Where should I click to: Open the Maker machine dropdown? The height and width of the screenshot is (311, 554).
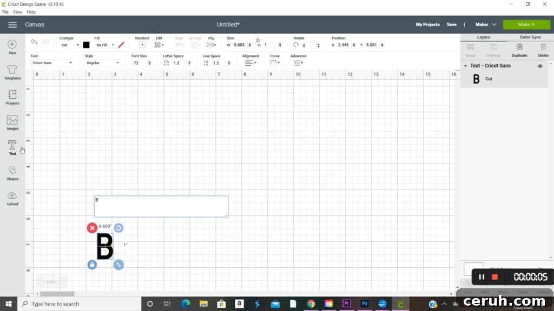pyautogui.click(x=486, y=24)
